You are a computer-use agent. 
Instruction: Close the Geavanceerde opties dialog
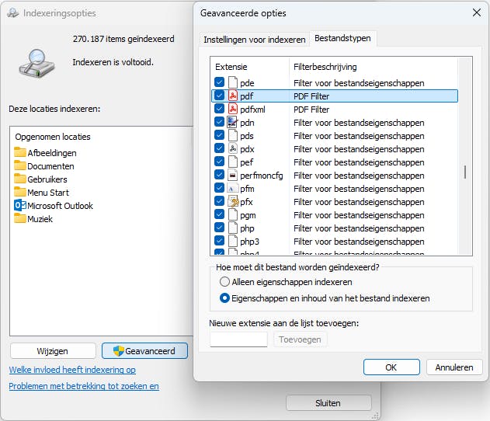477,12
